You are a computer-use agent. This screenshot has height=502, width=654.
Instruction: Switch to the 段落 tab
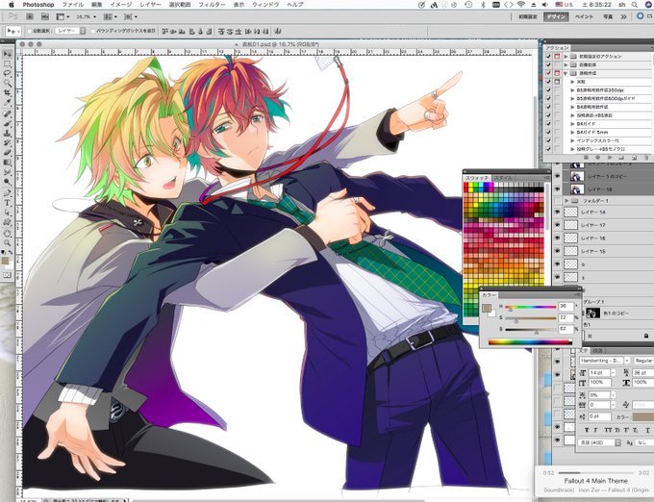coord(597,351)
